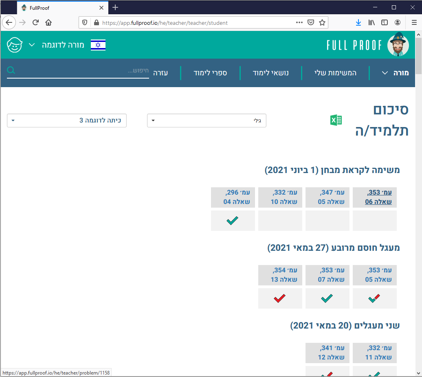The height and width of the screenshot is (377, 422).
Task: Open Firefox downloads arrow icon
Action: pyautogui.click(x=358, y=23)
